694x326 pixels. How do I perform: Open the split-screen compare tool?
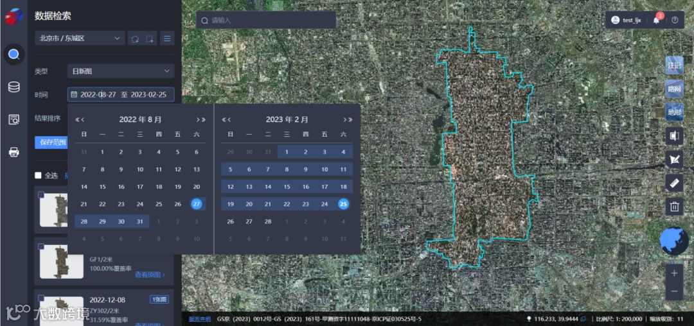pyautogui.click(x=674, y=136)
